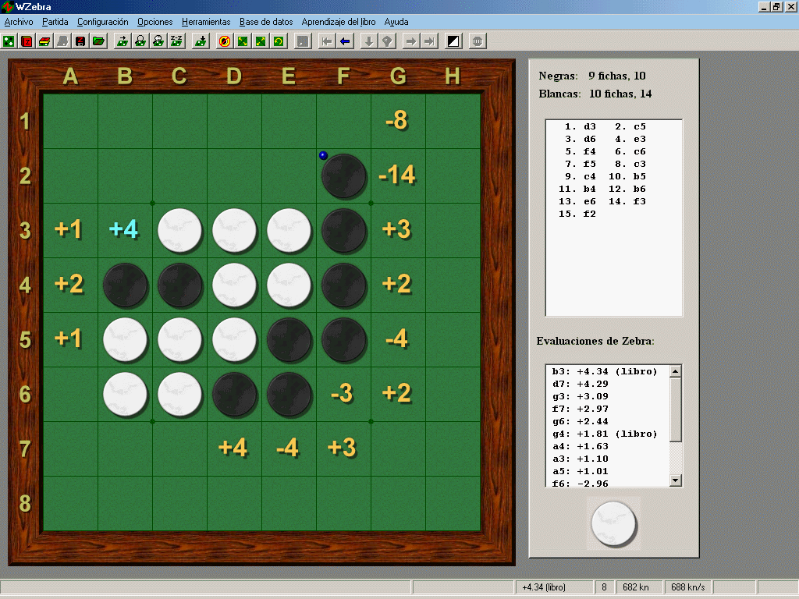Click the red prohibited circle toolbar icon
The image size is (799, 599).
(x=225, y=41)
